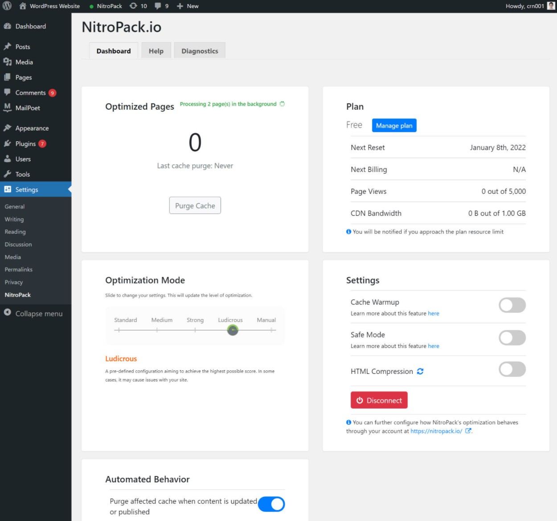The image size is (557, 521).
Task: Open the https://nitropack.io/ link
Action: tap(436, 431)
